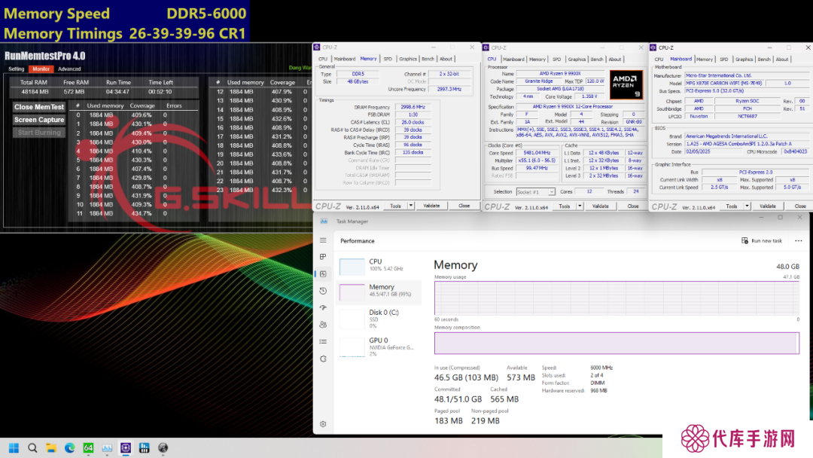
Task: Open Processes page in Task Manager sidebar
Action: pyautogui.click(x=323, y=257)
